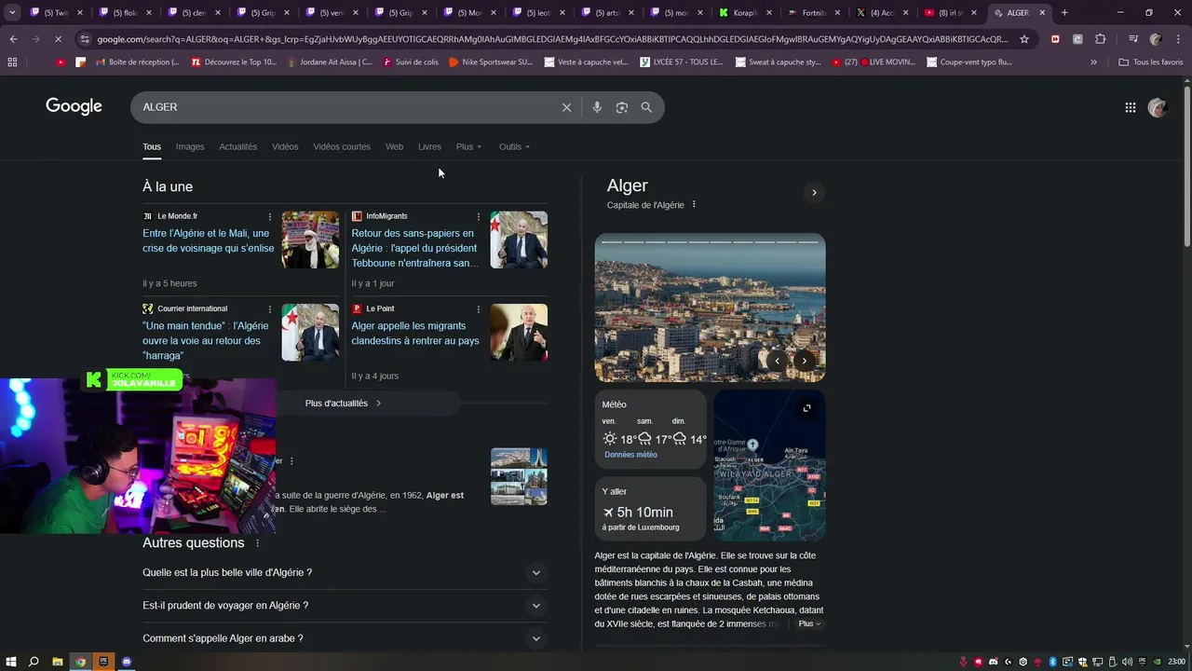Open the Y aller flight card 5h 10min
The image size is (1192, 671).
650,509
